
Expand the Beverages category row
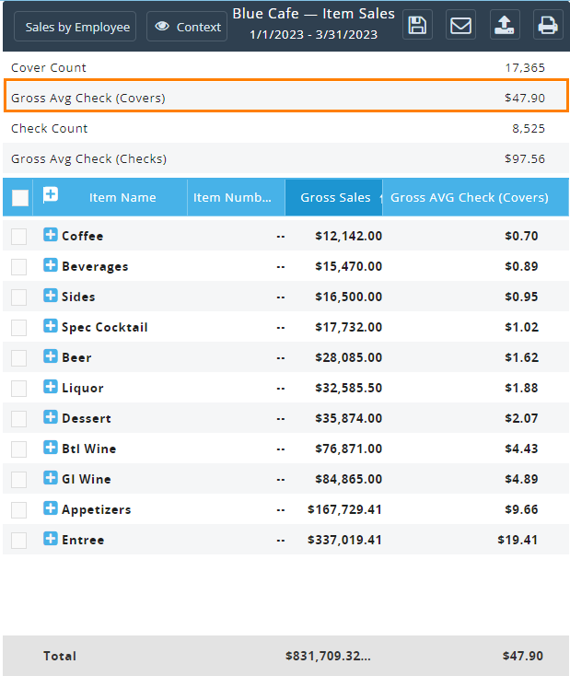(51, 264)
